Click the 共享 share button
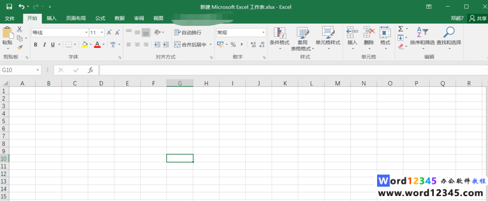Screen dimensions: 488x201 [479, 18]
